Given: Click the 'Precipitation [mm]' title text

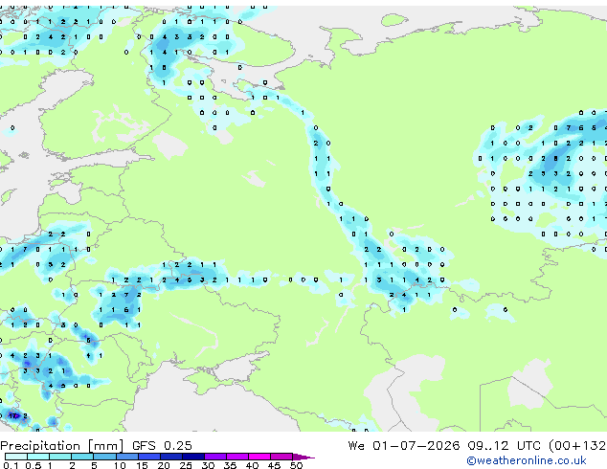Looking at the screenshot, I should coord(62,446).
